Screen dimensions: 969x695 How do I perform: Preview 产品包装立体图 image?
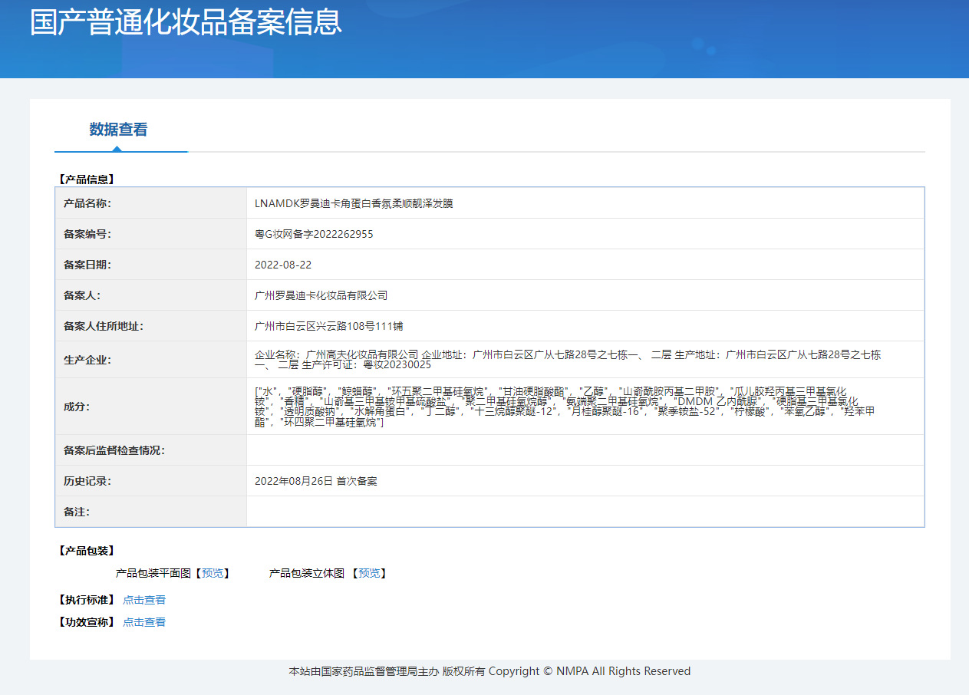[369, 573]
